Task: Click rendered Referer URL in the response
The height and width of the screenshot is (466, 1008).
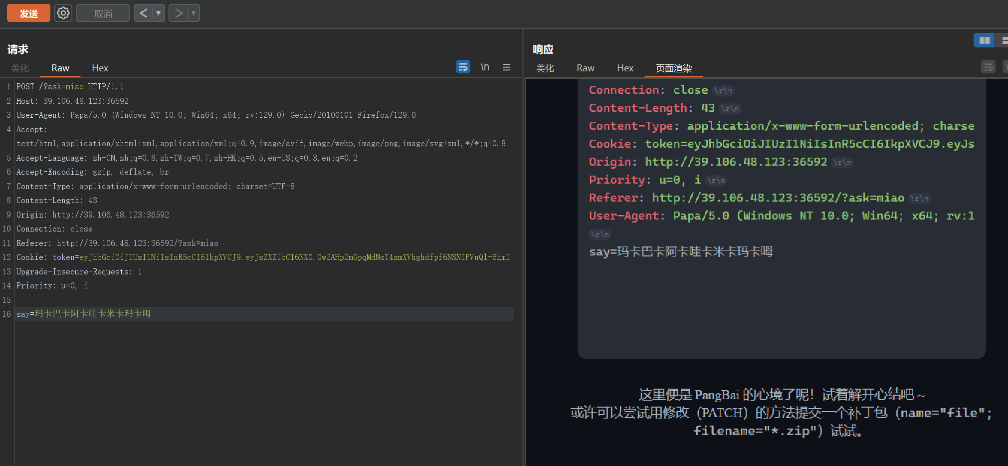Action: point(778,198)
